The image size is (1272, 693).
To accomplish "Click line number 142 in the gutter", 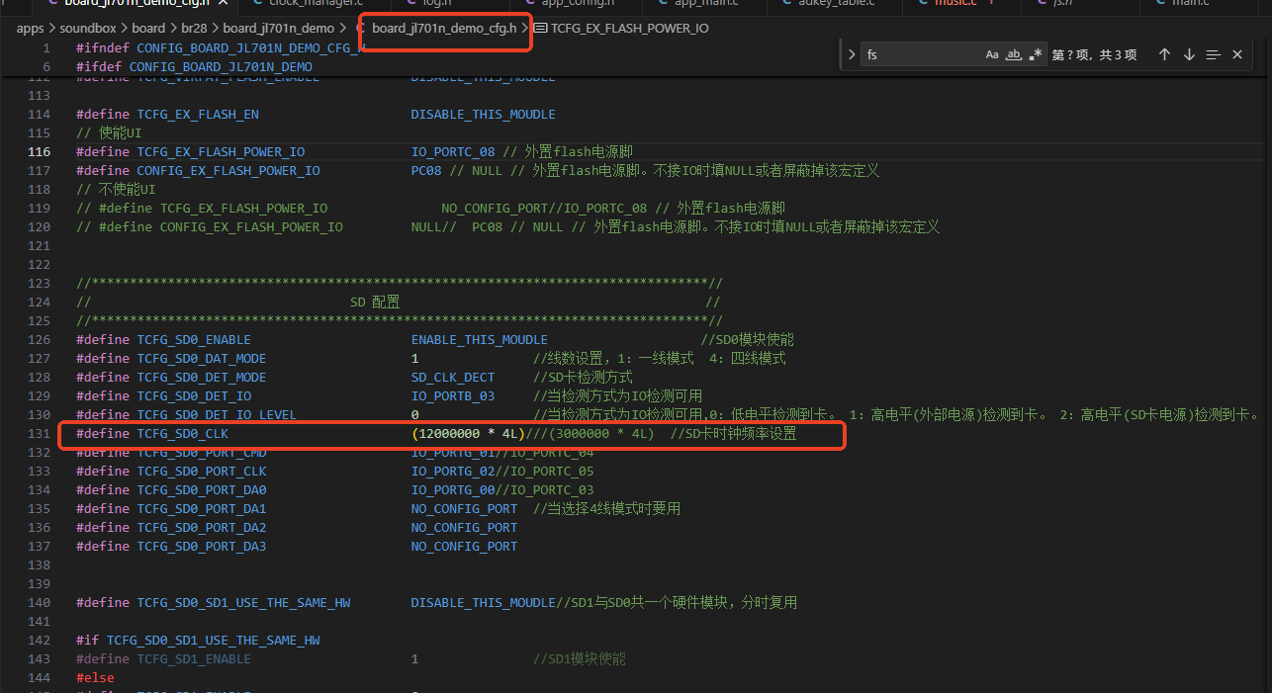I will click(x=40, y=641).
